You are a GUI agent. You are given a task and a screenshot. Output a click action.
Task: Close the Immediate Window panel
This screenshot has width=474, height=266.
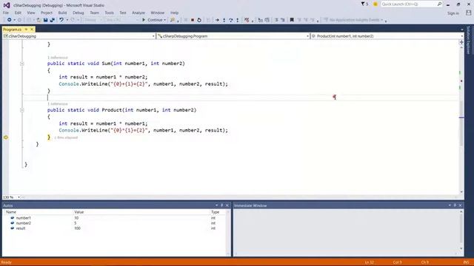click(461, 205)
